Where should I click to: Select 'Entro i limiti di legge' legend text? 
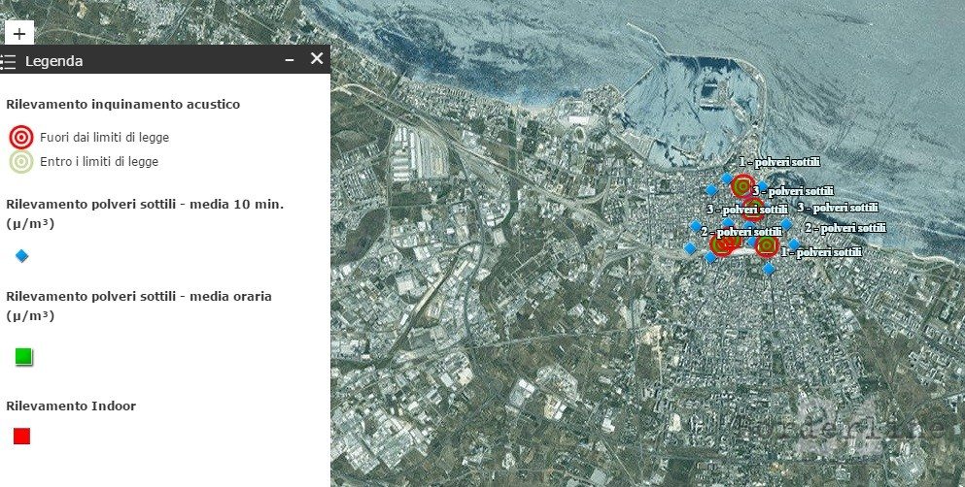(98, 162)
